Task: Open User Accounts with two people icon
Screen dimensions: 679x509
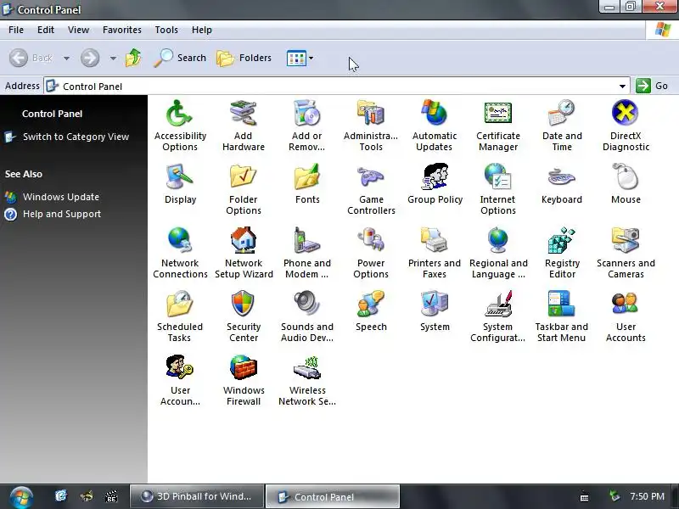Action: pos(626,316)
